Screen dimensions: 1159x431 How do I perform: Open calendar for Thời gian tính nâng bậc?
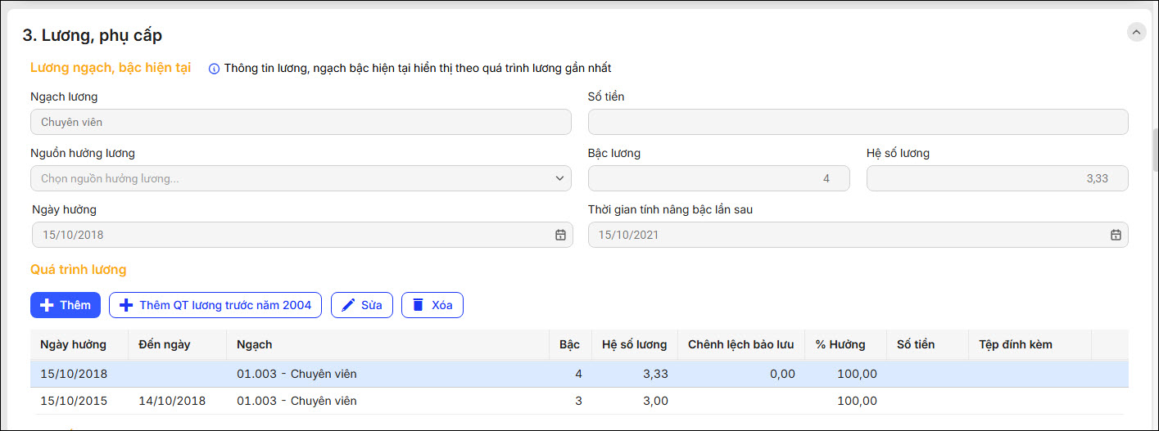(x=1115, y=235)
